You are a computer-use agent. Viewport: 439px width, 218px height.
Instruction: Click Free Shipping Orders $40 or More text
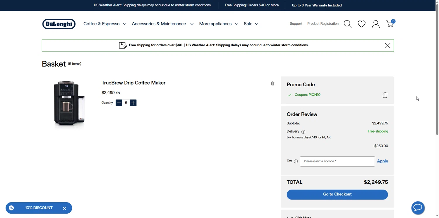coord(252,5)
